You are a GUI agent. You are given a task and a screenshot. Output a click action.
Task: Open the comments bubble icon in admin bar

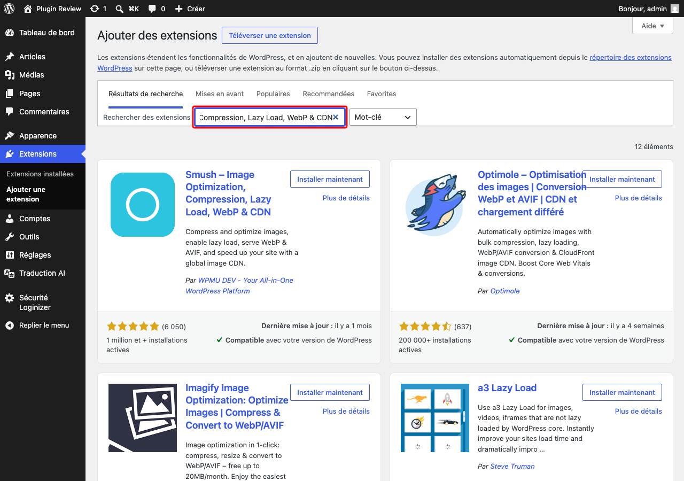(152, 9)
